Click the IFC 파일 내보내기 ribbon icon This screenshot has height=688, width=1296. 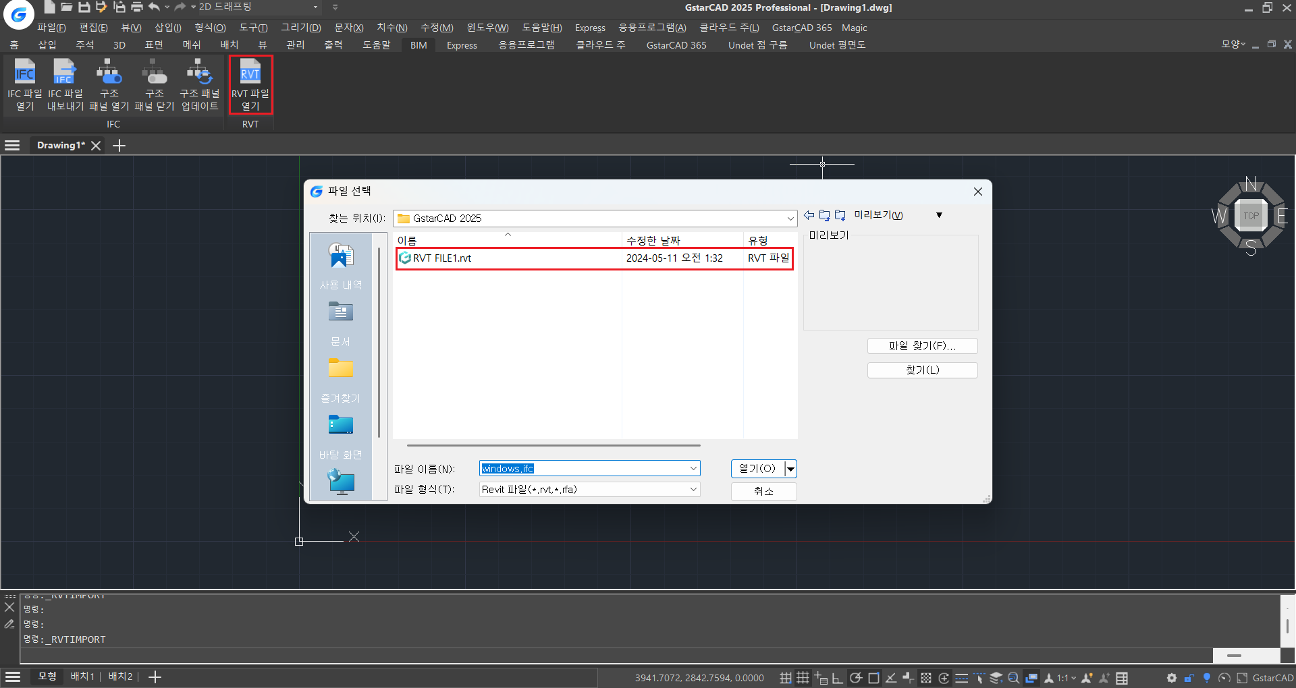65,85
